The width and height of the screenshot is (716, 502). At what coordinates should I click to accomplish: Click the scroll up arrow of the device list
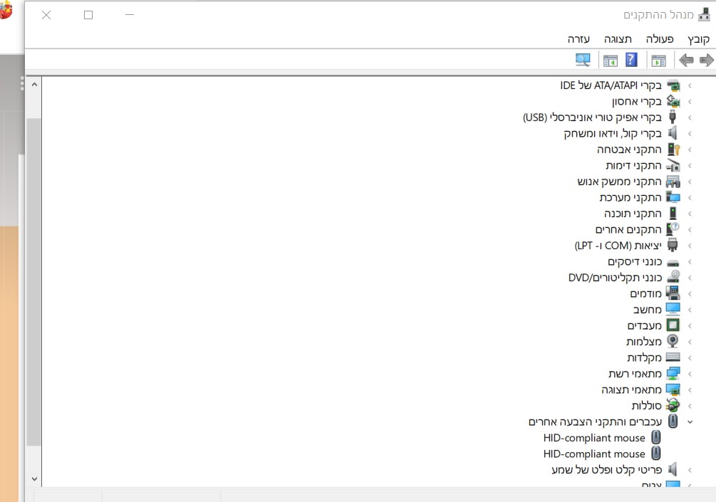click(x=34, y=85)
